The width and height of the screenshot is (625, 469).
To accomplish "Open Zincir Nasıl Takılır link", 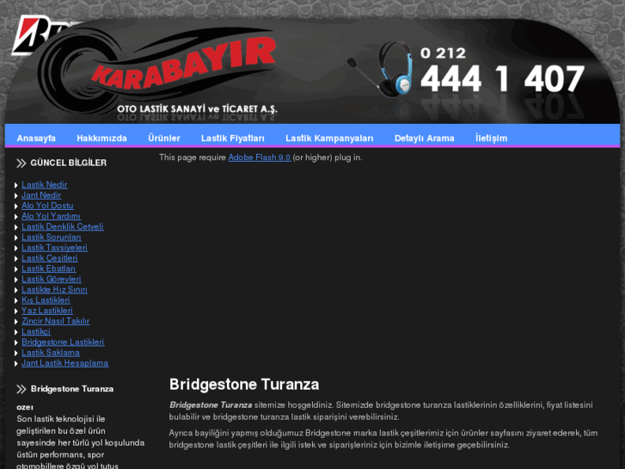I will click(56, 321).
